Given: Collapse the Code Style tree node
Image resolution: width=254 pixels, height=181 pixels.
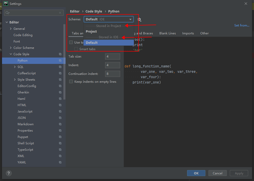Looking at the screenshot, I should (11, 54).
